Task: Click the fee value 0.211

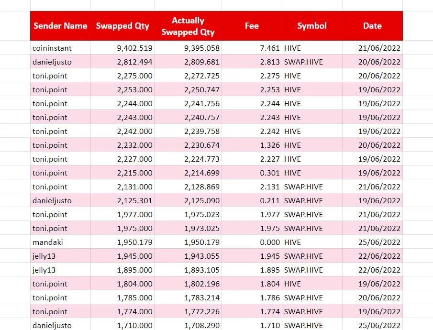Action: (x=252, y=200)
